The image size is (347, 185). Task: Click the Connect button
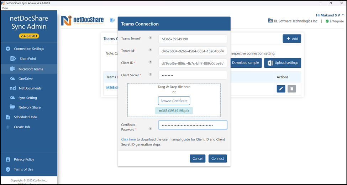(217, 158)
